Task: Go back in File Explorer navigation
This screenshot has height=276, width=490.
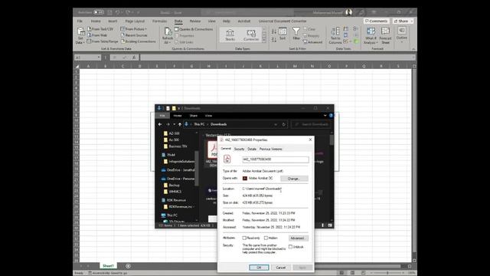Action: click(160, 124)
